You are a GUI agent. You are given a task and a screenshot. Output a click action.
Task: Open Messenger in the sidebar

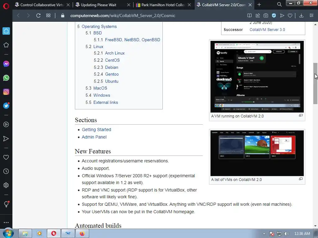(6, 64)
